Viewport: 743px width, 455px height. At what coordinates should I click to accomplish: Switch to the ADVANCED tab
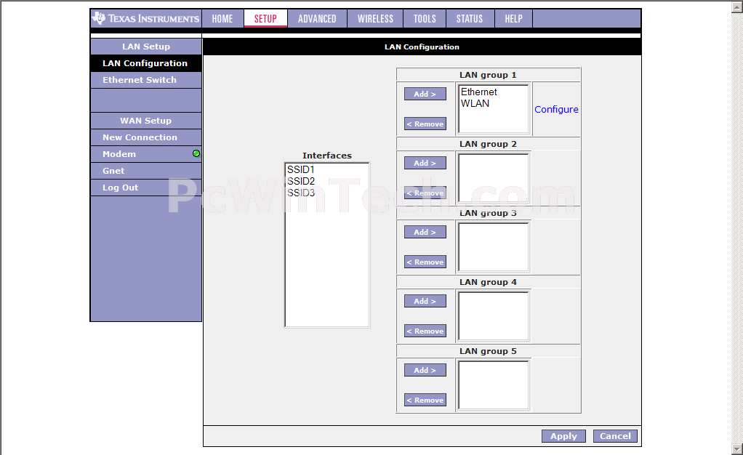tap(317, 19)
